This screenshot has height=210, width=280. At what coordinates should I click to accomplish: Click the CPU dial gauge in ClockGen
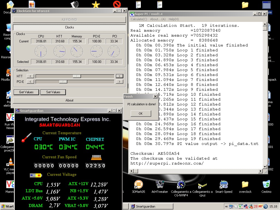click(41, 51)
